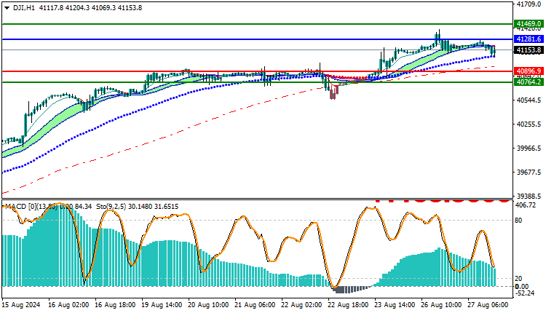Click the 80 level on indicator scale
The image size is (546, 313).
pyautogui.click(x=518, y=221)
